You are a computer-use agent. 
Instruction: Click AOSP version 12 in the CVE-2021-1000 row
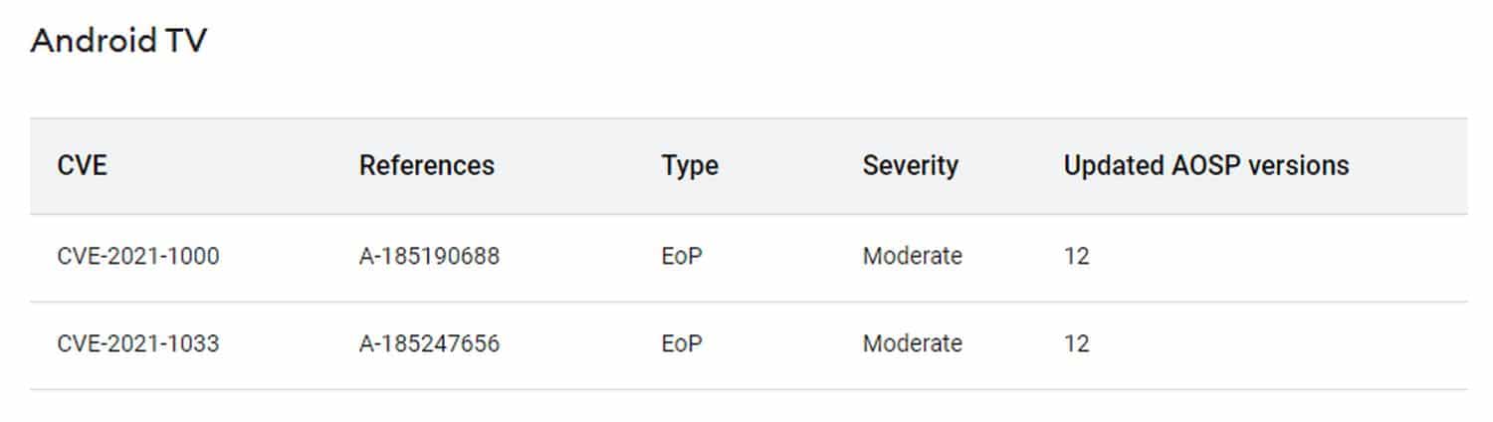pyautogui.click(x=1076, y=257)
